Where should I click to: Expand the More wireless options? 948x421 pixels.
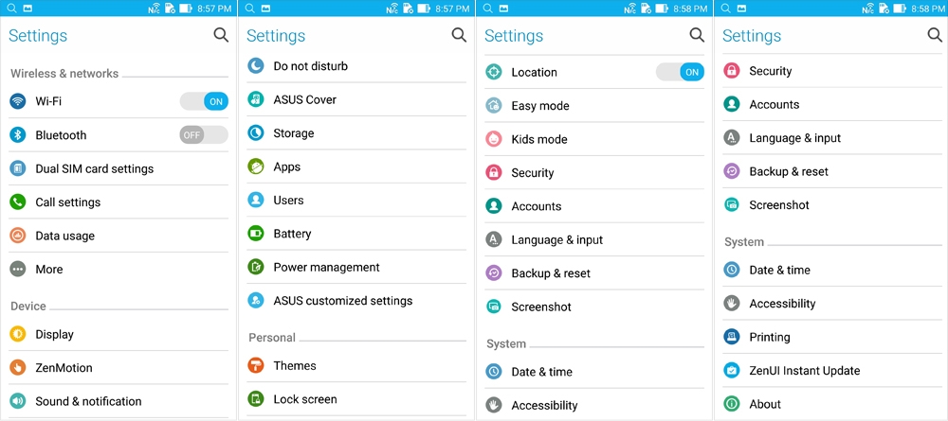[x=118, y=270]
